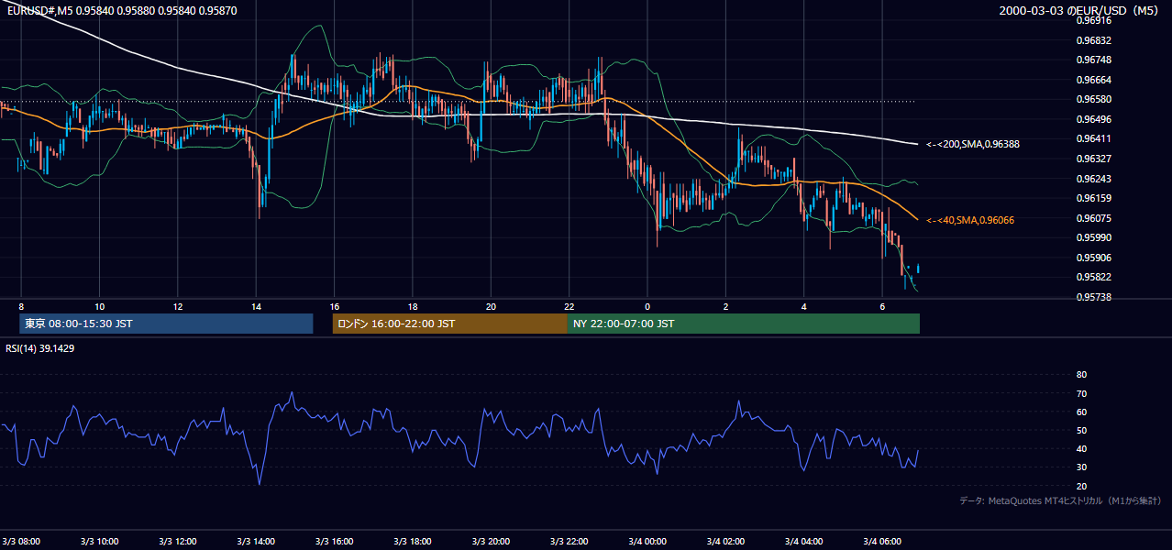This screenshot has width=1172, height=550.
Task: Click hour label 22 under the price chart
Action: pyautogui.click(x=569, y=306)
